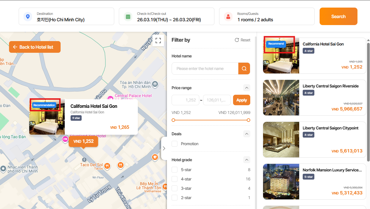Screen dimensions: 370x209
Task: Click the 5-star badge on Norfolk Mansion
Action: pyautogui.click(x=309, y=177)
